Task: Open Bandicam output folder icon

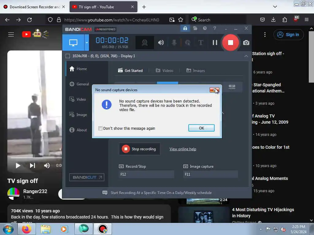Action: [x=195, y=28]
